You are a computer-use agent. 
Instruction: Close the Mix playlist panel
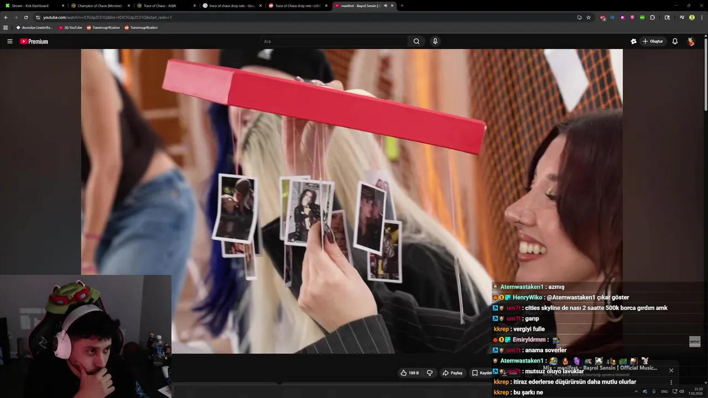coord(671,370)
